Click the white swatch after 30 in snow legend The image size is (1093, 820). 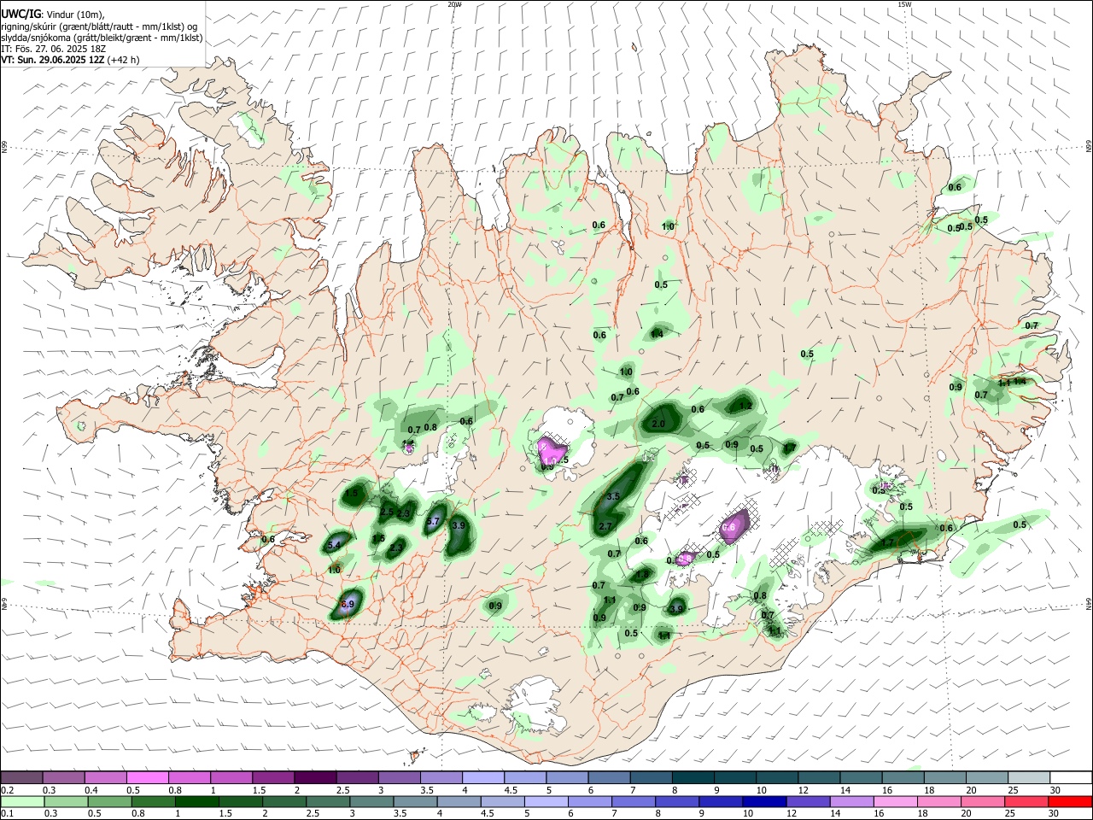[x=1072, y=778]
